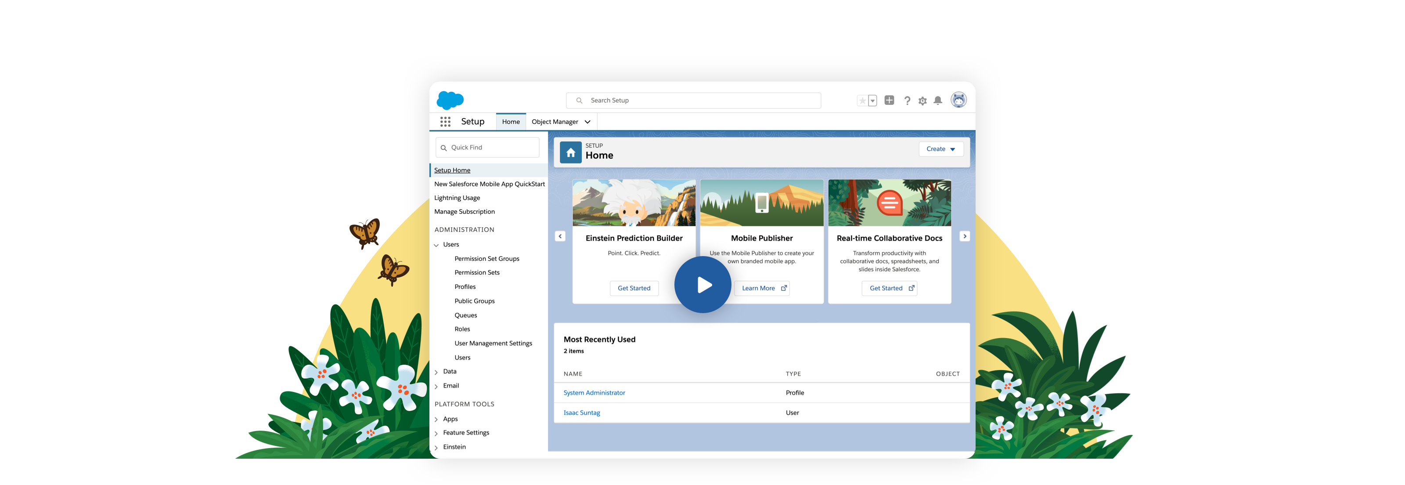This screenshot has width=1405, height=485.
Task: Open the System Administrator profile link
Action: click(x=594, y=393)
